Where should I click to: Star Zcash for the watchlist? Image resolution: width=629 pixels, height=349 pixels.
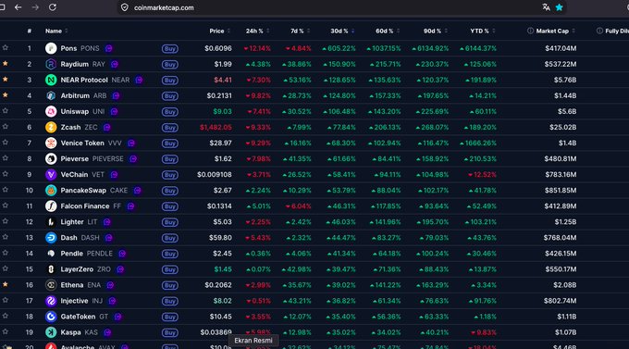pos(6,127)
